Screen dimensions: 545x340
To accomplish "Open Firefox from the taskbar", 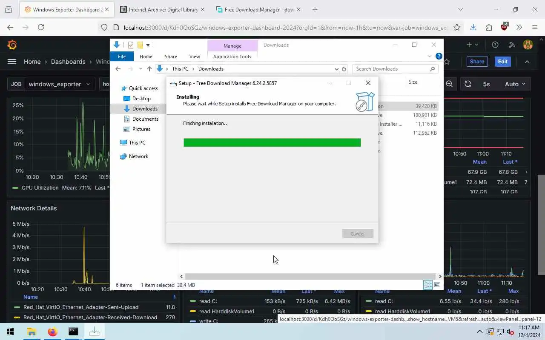I will pos(52,331).
